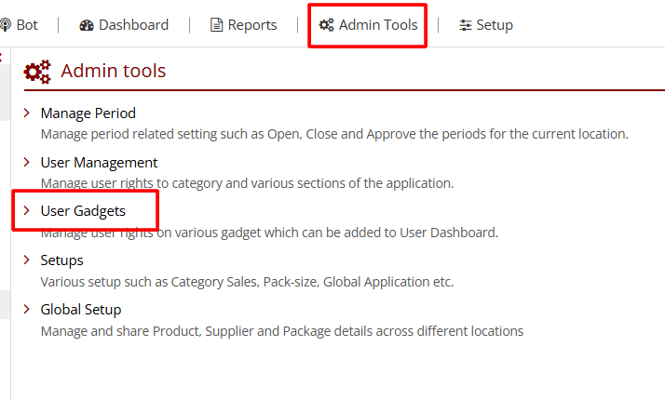Open the Global Setup link
The image size is (665, 400).
[x=81, y=310]
